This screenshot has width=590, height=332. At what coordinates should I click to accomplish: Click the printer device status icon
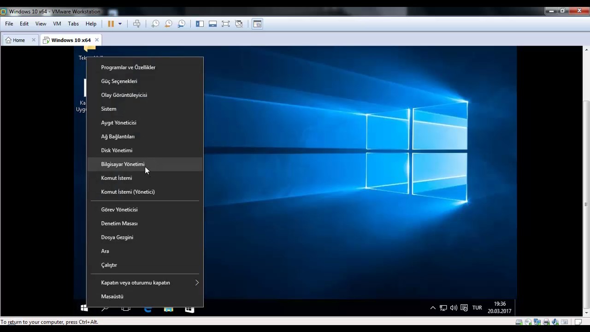point(546,322)
